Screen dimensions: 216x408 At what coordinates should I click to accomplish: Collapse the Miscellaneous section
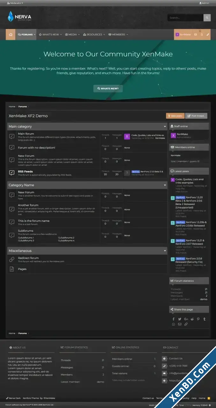[165, 251]
